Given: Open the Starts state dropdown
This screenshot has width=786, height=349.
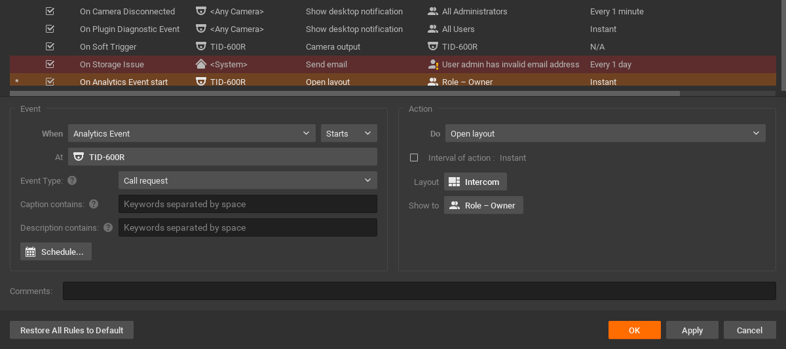Looking at the screenshot, I should point(349,133).
